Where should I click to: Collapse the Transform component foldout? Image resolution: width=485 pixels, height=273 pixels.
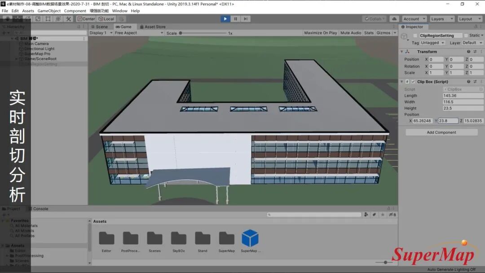[402, 52]
